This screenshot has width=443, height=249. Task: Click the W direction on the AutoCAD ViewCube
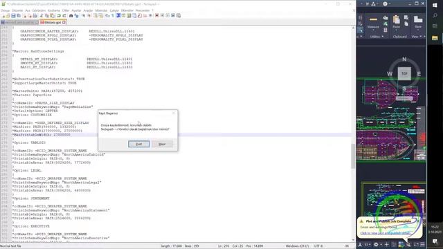[390, 74]
